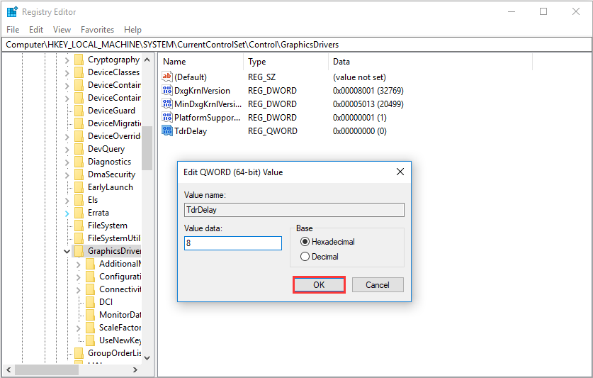Expand the Configurati subkey node
The width and height of the screenshot is (593, 378).
pos(78,277)
